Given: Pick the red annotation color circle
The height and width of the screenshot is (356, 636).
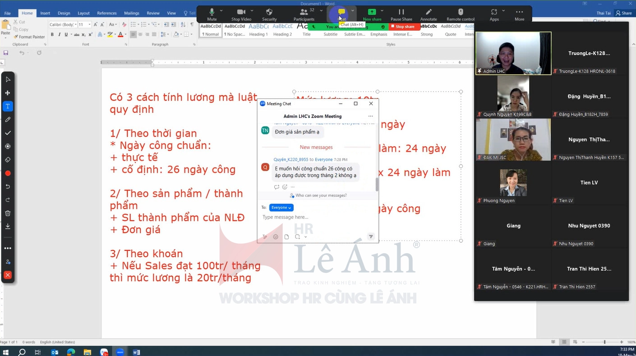Looking at the screenshot, I should click(8, 173).
